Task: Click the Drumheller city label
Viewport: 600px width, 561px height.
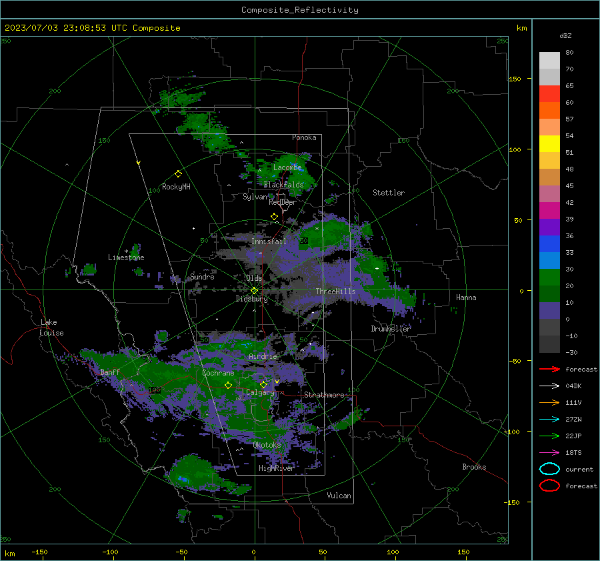Action: point(391,329)
